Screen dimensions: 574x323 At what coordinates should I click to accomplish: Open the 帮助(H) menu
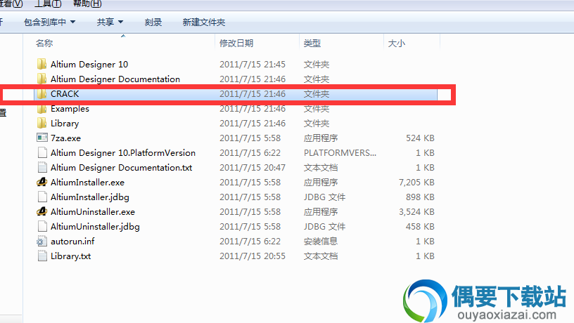click(x=87, y=4)
